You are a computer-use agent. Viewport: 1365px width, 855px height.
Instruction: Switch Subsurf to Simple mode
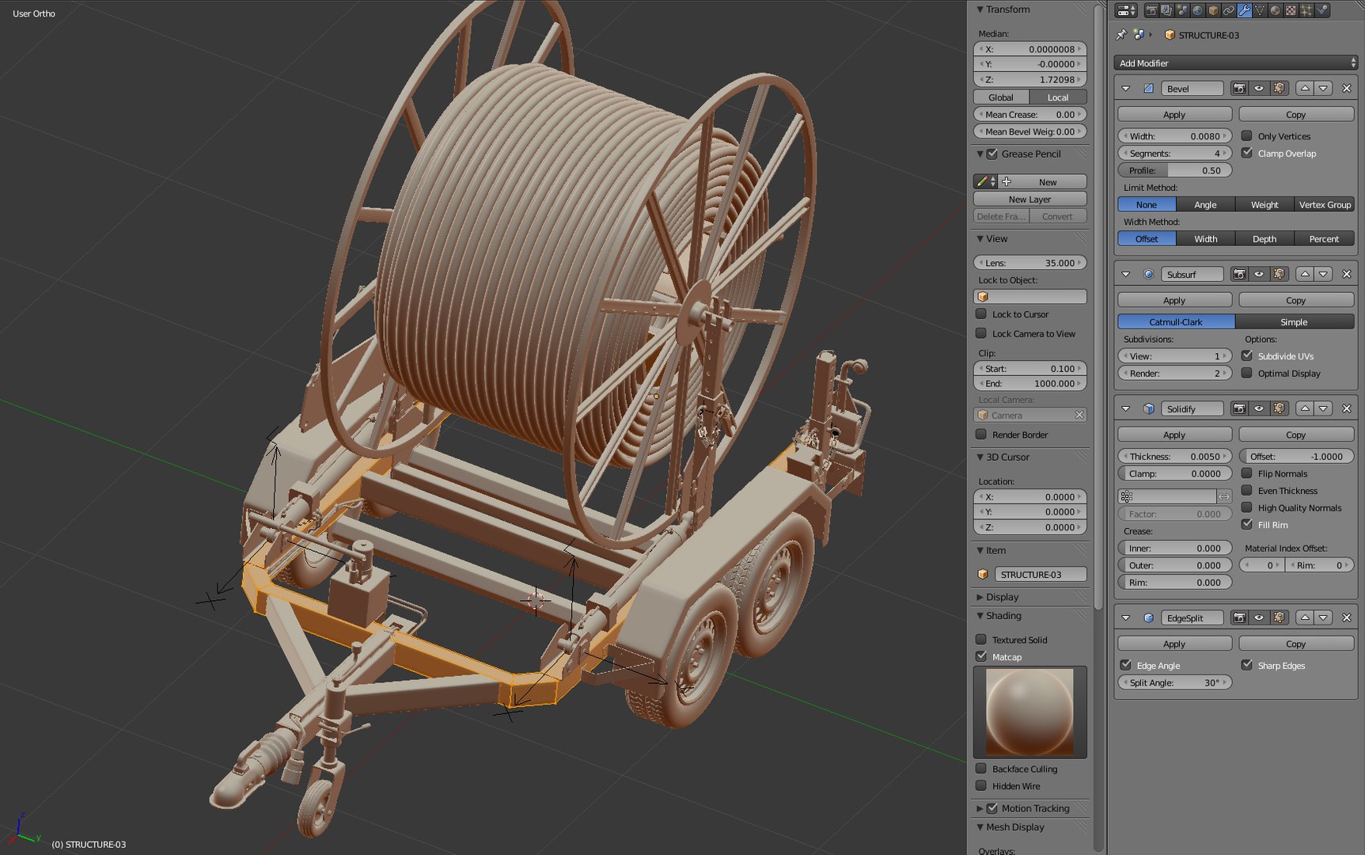tap(1295, 321)
